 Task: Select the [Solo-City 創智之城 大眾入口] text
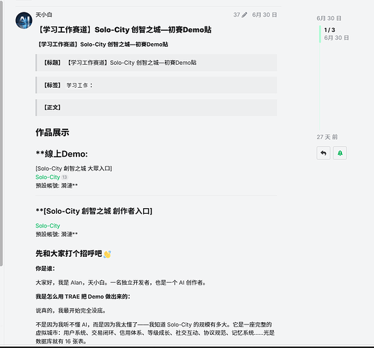74,168
